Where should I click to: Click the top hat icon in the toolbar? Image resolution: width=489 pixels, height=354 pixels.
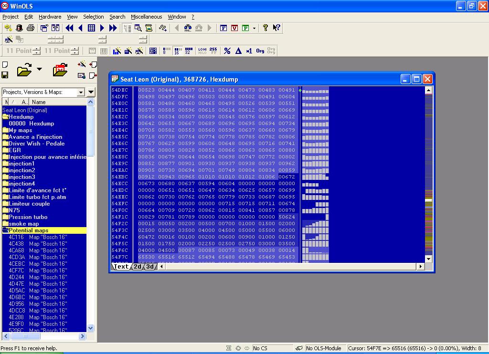tap(19, 28)
